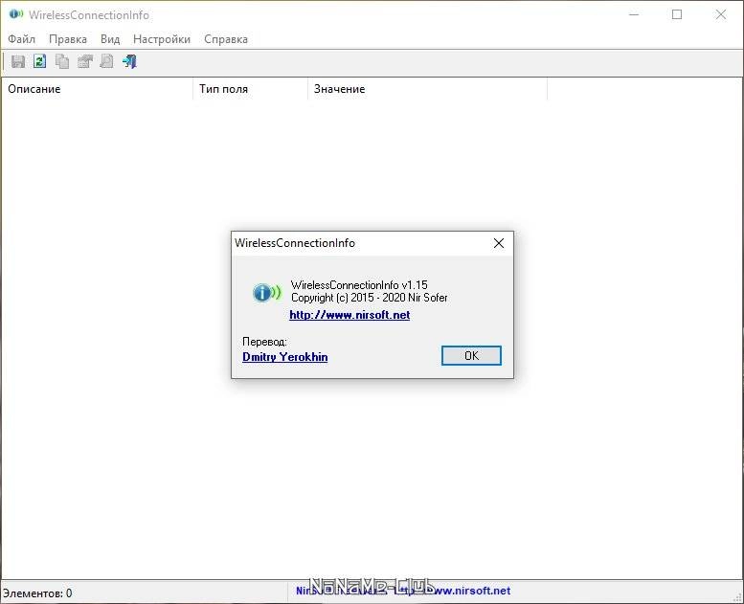Click the Перевод: label
The height and width of the screenshot is (604, 744).
pos(264,342)
